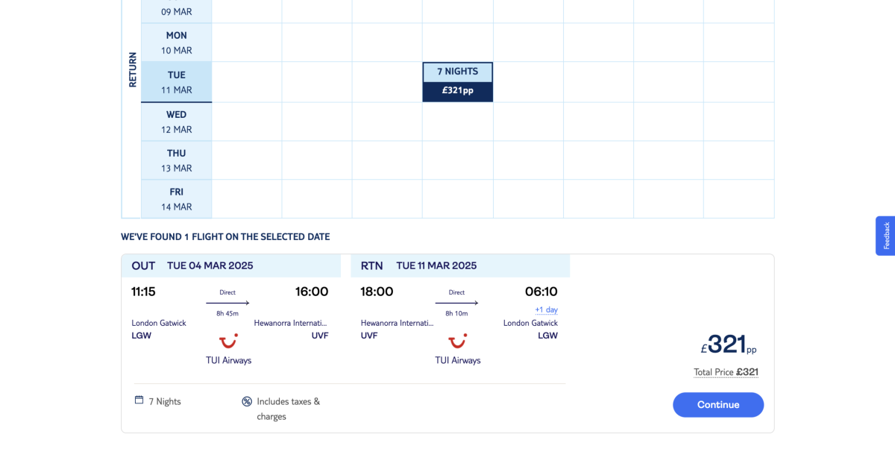Choose the FRI 14 MAR return row

177,199
